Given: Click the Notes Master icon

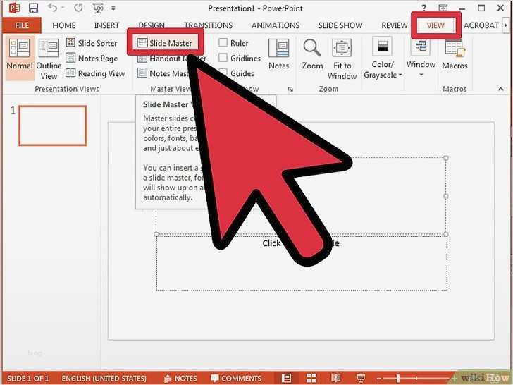Looking at the screenshot, I should click(x=142, y=73).
